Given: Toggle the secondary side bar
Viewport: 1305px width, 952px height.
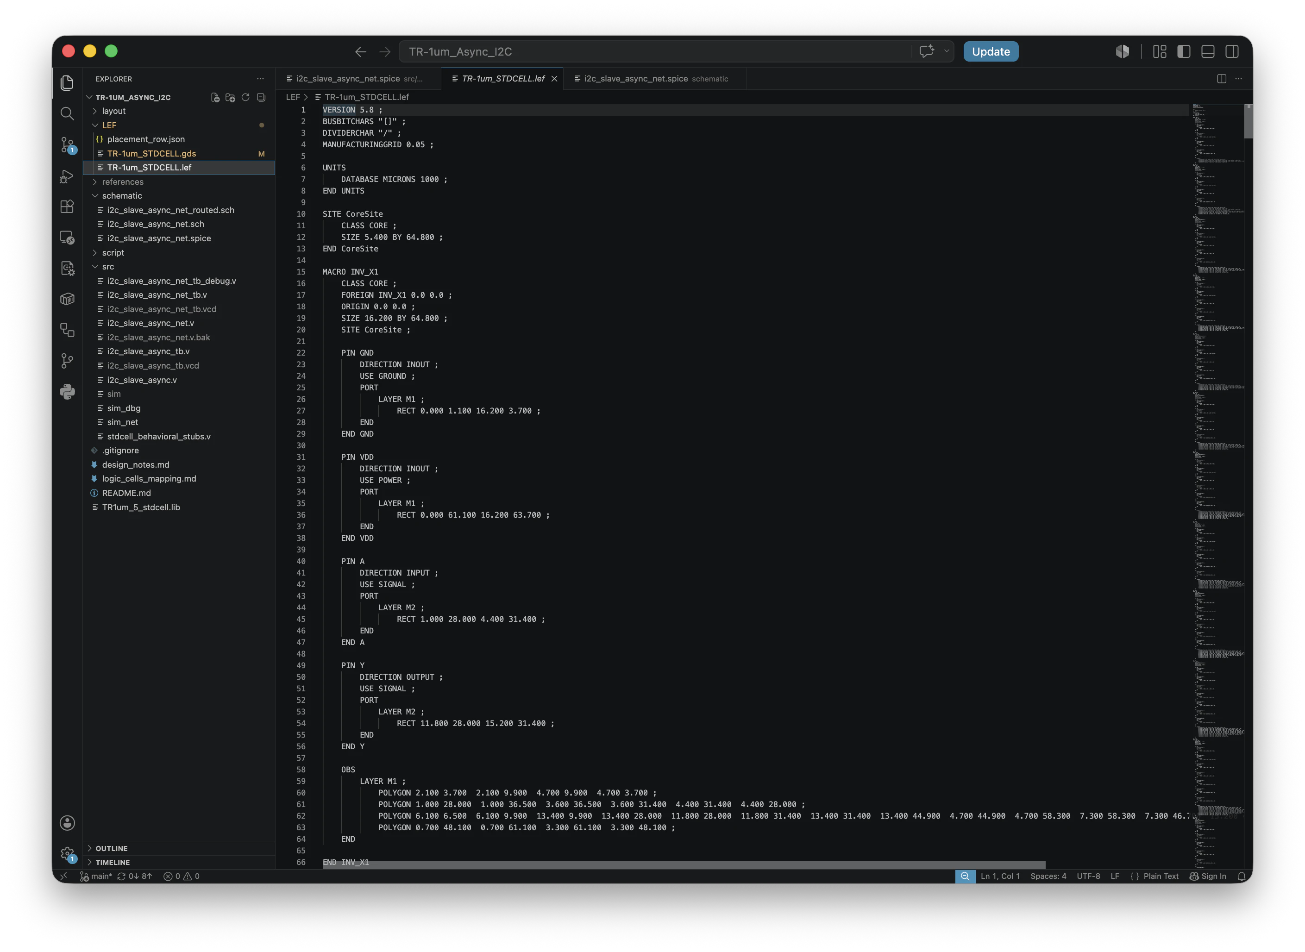Looking at the screenshot, I should 1232,51.
